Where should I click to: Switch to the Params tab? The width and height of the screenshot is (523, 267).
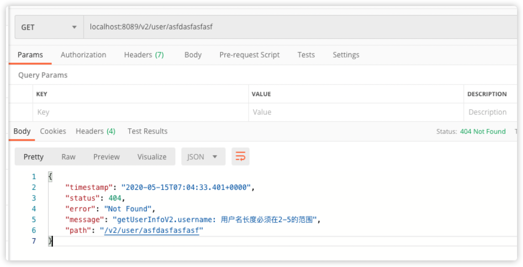tap(30, 55)
